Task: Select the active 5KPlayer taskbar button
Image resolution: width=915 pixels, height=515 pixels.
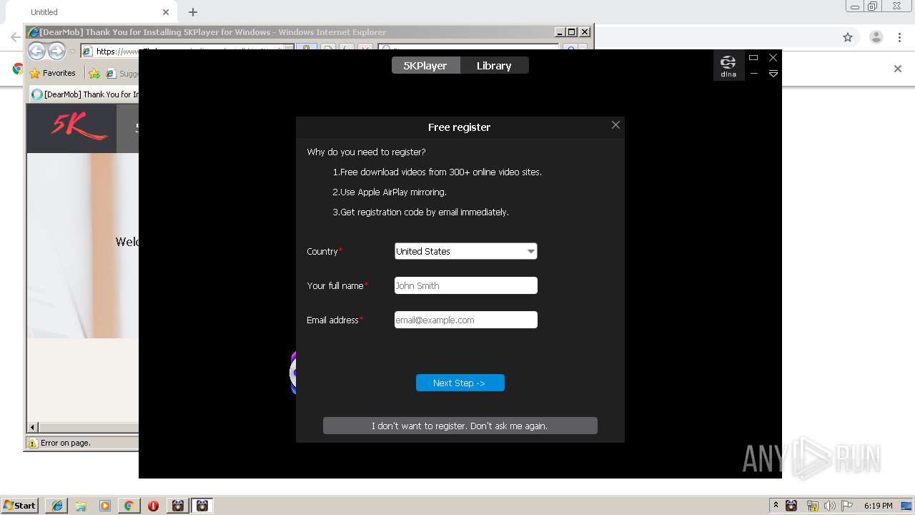Action: pos(202,506)
